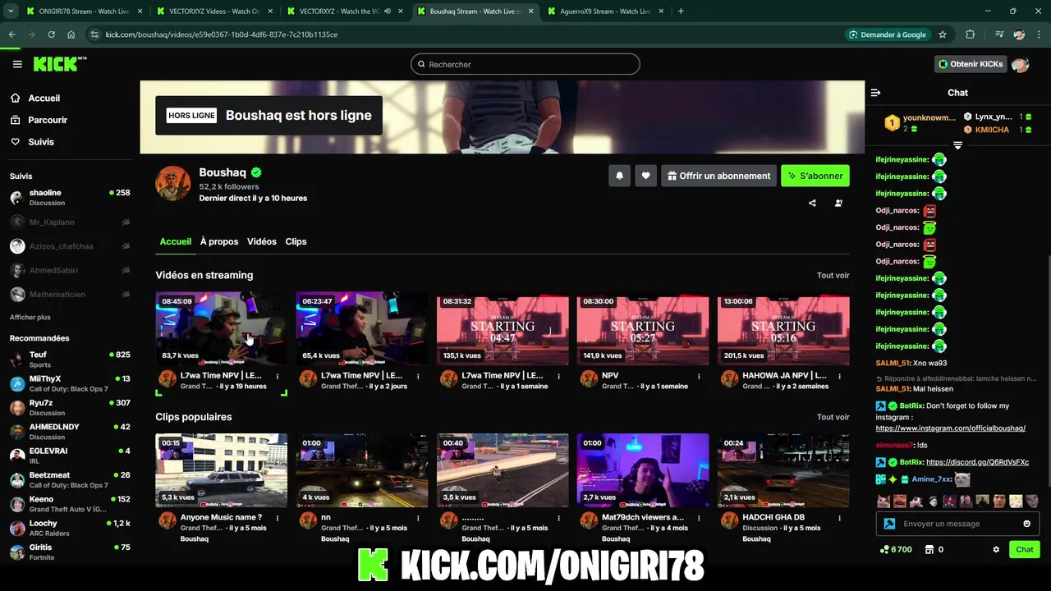
Task: Switch to ONIGIRI78 Stream browser tab
Action: (84, 11)
